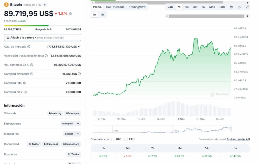
Task: Expand the Mempool explorers dropdown arrow
Action: (x=78, y=123)
